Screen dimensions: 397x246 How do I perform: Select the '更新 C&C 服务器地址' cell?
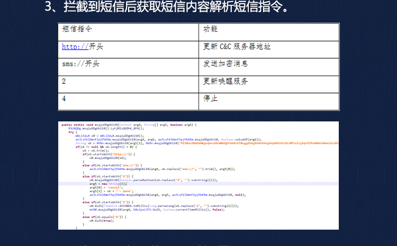point(237,46)
